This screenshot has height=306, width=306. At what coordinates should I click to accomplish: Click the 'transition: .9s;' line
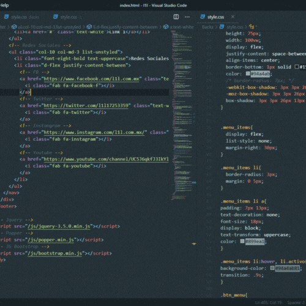click(242, 275)
